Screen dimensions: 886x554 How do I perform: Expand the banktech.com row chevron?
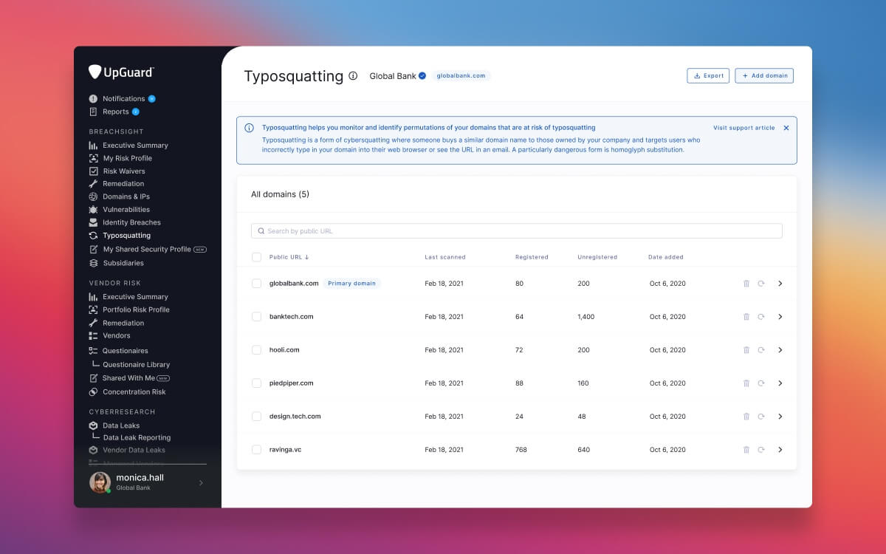pos(780,317)
